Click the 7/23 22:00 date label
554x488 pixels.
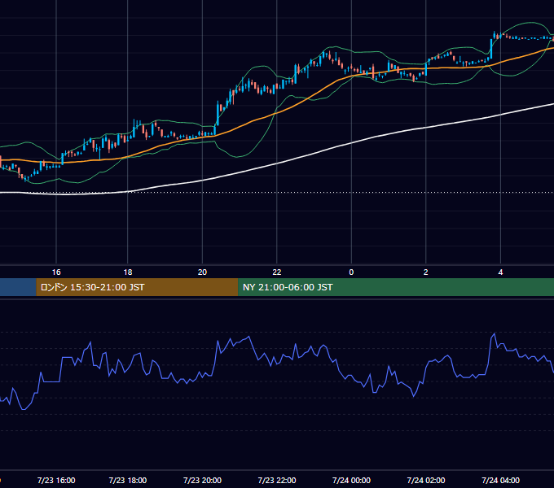coord(277,481)
